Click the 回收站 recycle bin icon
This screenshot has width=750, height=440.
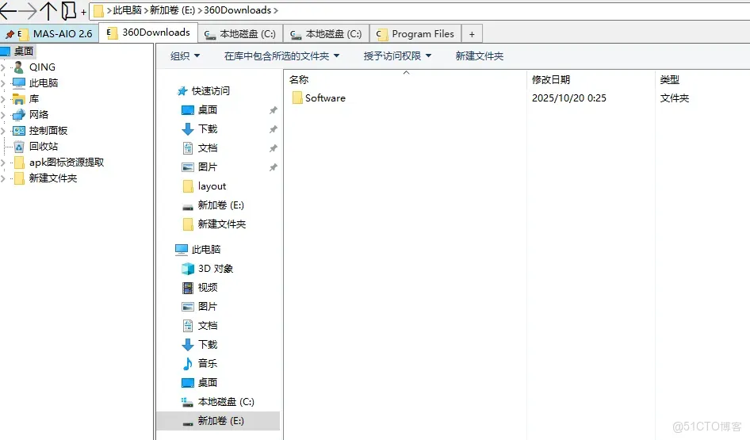click(x=19, y=147)
